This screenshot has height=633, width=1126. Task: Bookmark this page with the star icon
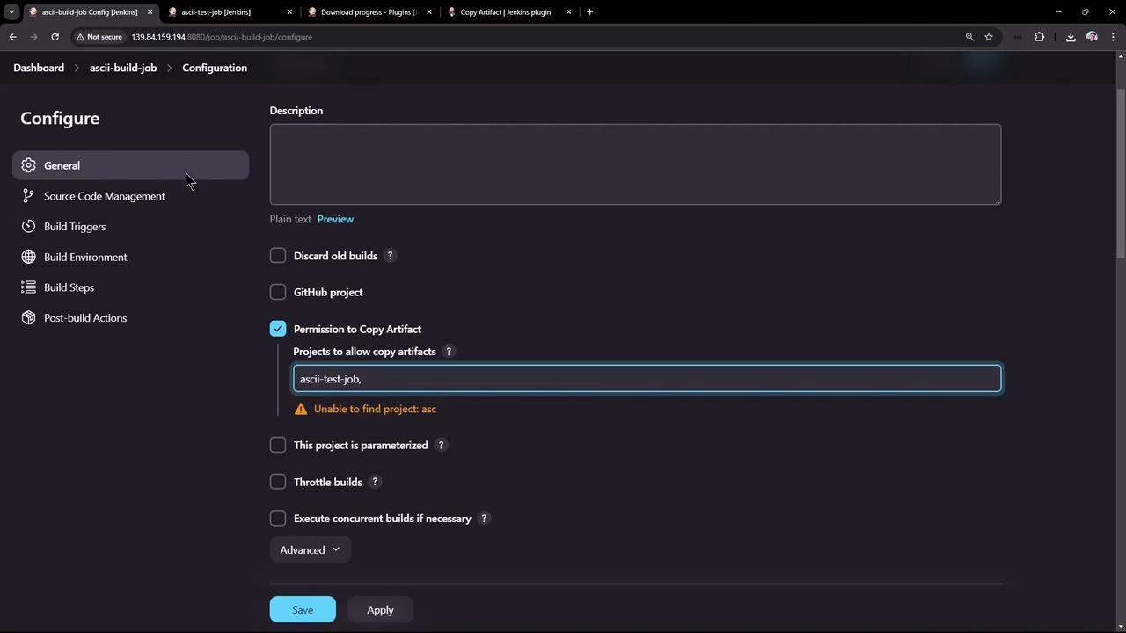[989, 37]
